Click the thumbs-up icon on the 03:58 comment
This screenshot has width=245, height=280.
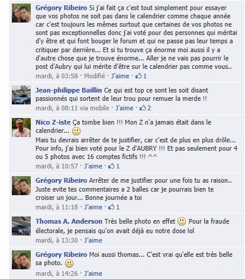tap(138, 76)
